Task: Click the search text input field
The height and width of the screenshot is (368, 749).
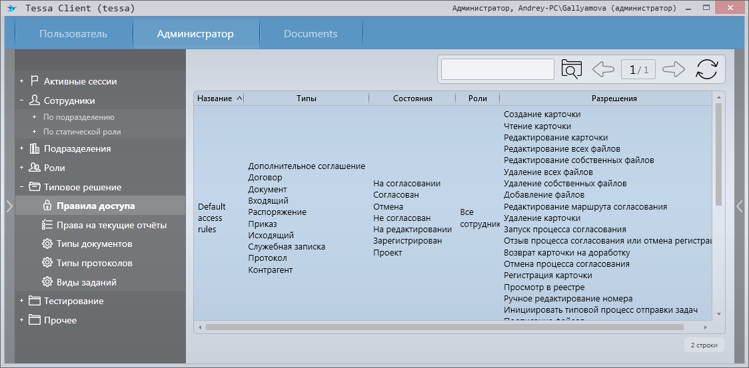Action: coord(498,69)
